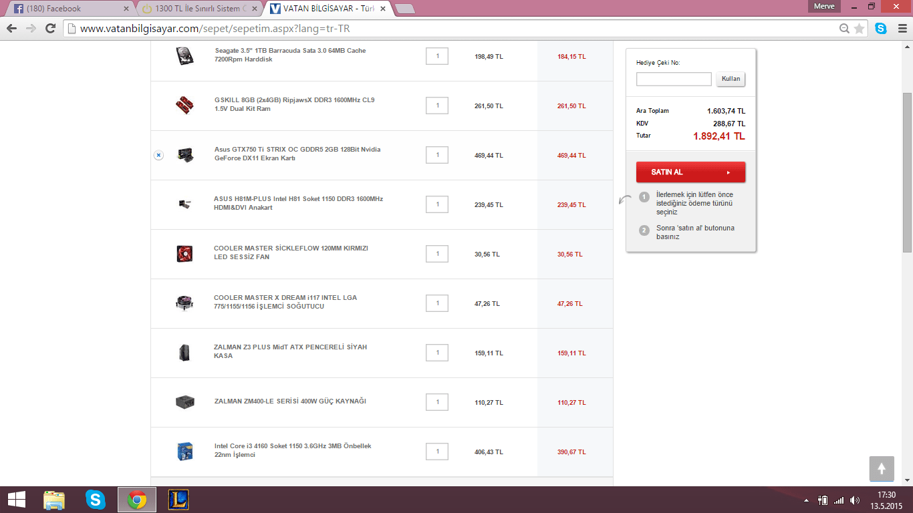The height and width of the screenshot is (513, 913).
Task: Open the Cooler Master SickleFlow fan image
Action: pyautogui.click(x=184, y=254)
